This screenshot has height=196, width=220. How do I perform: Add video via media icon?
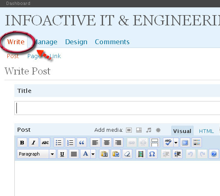(139, 130)
